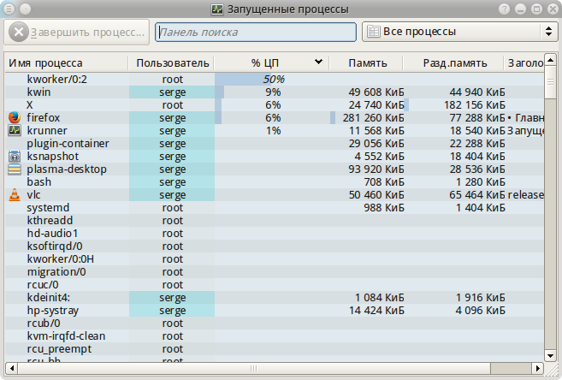This screenshot has width=562, height=380.
Task: Click the 50% CPU value of kworker/0:2
Action: coord(274,79)
